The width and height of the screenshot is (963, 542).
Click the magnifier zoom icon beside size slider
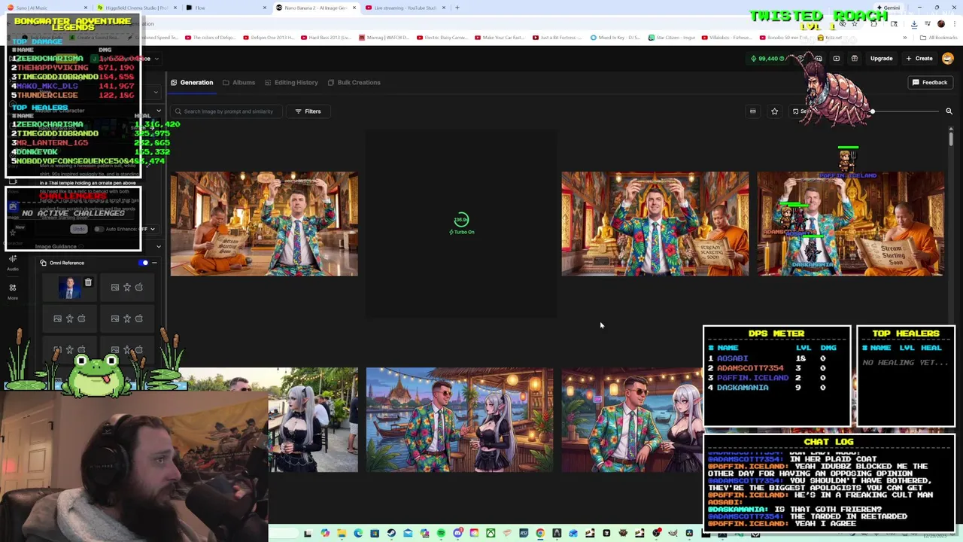point(949,111)
